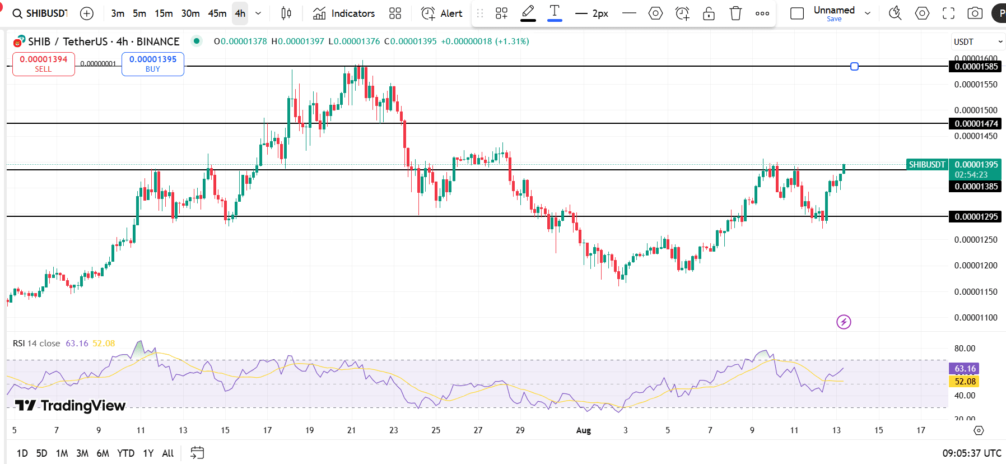Toggle the layout selection square
The width and height of the screenshot is (1006, 464).
[x=797, y=13]
